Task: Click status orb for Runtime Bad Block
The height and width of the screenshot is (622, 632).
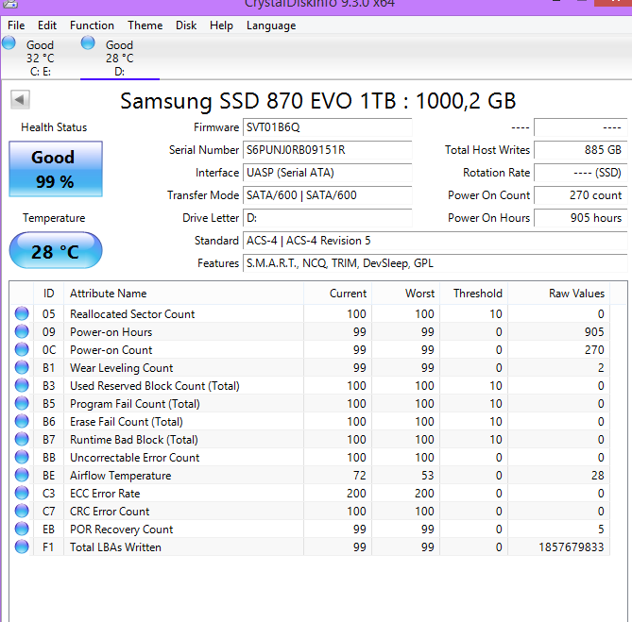Action: tap(22, 439)
